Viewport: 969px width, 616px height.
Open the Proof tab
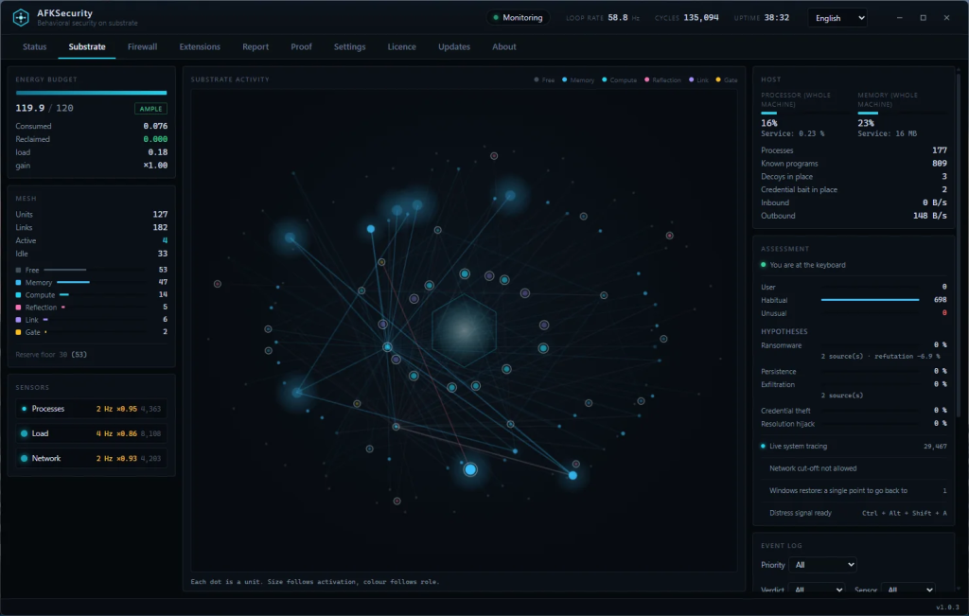[x=302, y=47]
